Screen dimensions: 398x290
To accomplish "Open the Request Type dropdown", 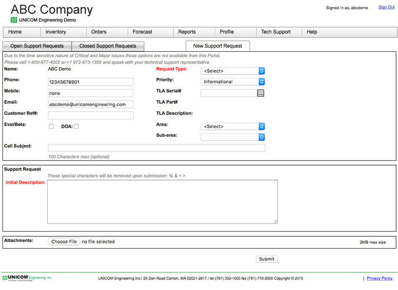I will pyautogui.click(x=233, y=71).
